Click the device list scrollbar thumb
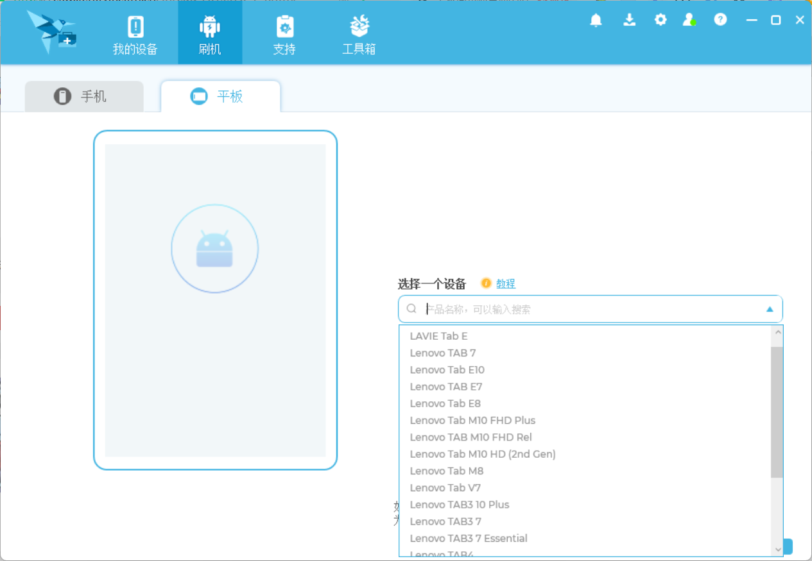 [x=777, y=412]
